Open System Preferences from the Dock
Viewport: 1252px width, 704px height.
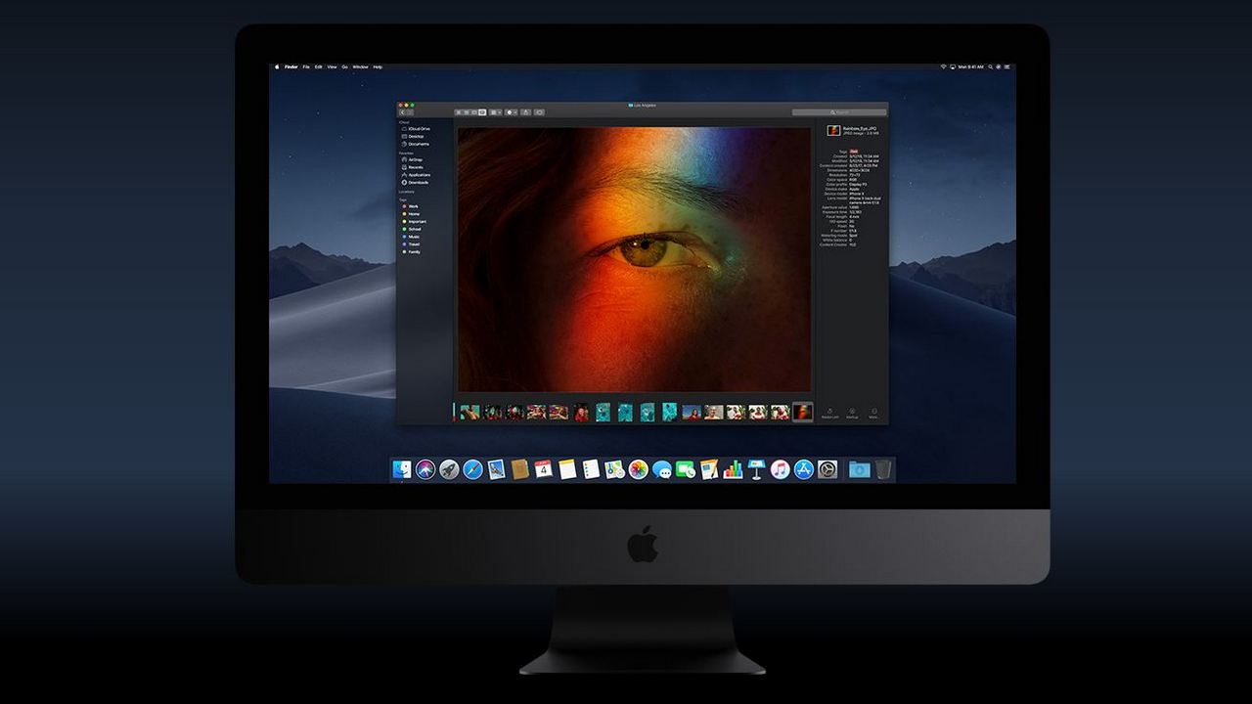click(827, 470)
